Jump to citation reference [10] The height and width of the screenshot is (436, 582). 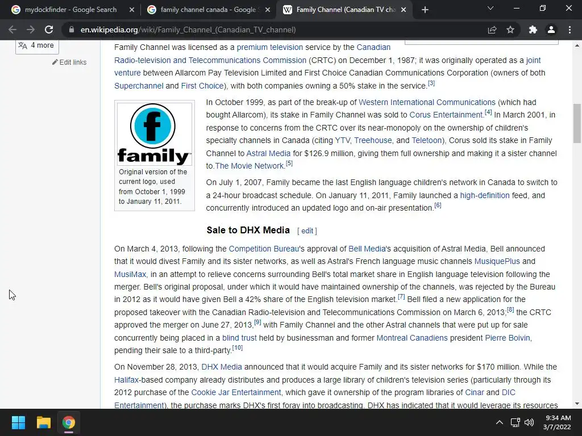coord(237,347)
